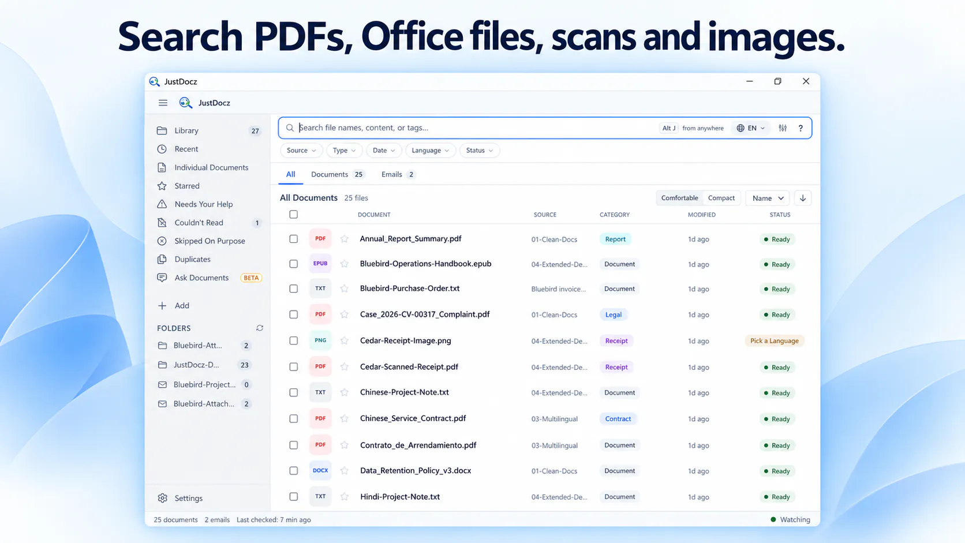
Task: Open the search filter settings sliders icon
Action: [783, 128]
